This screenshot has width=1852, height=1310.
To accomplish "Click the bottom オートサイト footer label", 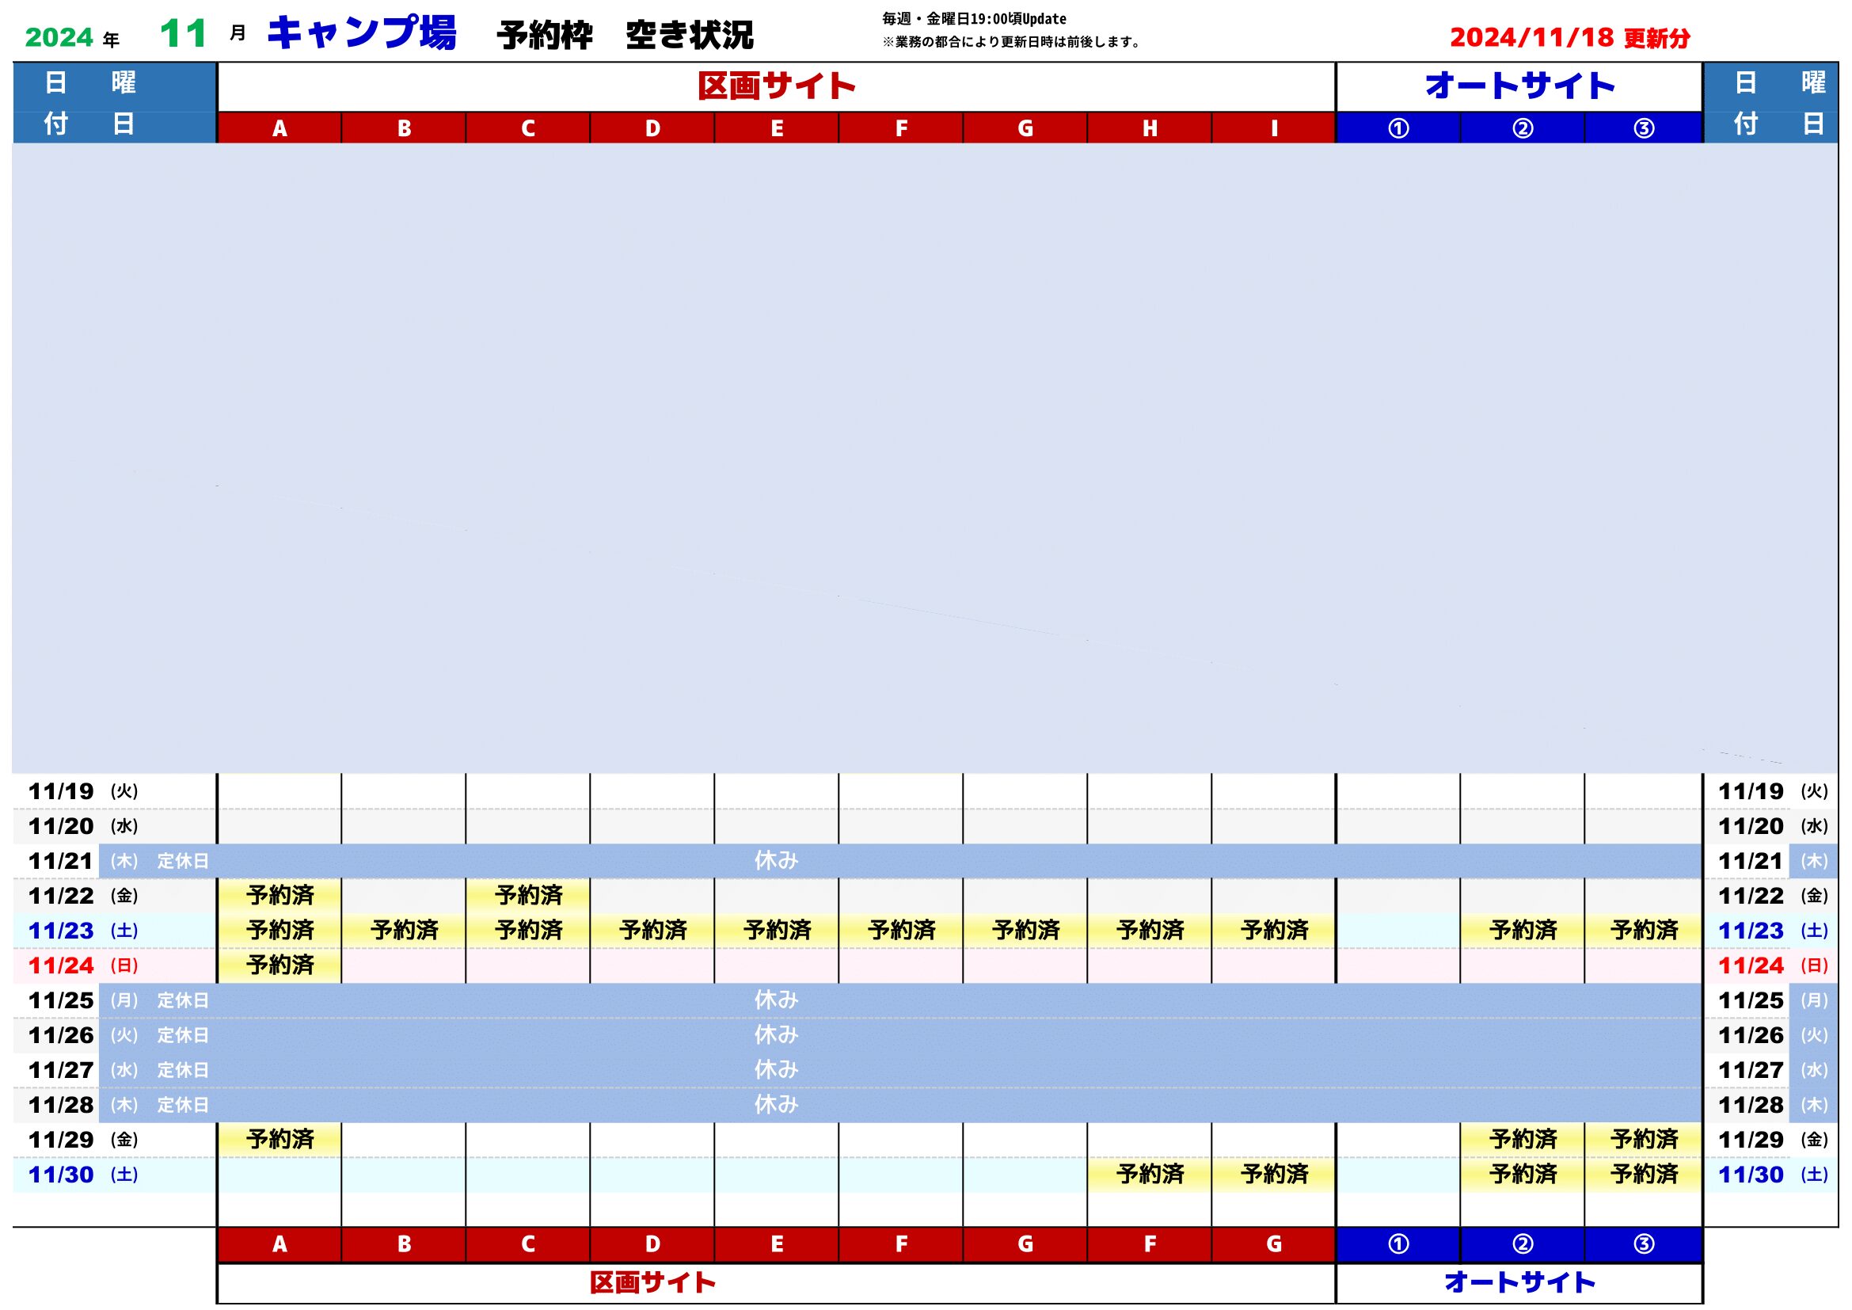I will [x=1519, y=1282].
